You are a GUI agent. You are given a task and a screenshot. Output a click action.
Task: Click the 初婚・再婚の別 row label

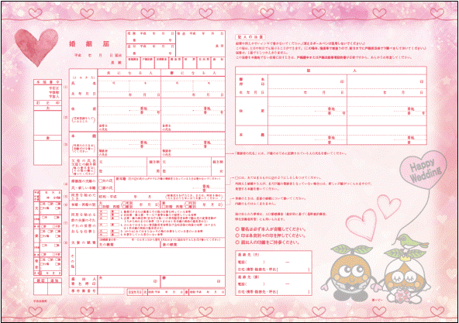point(84,204)
